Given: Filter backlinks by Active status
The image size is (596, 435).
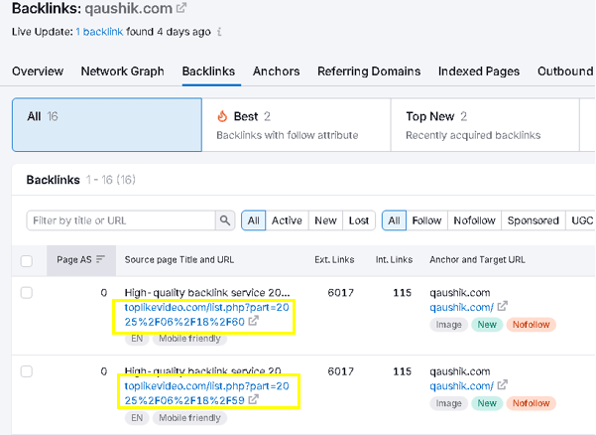Looking at the screenshot, I should (287, 220).
